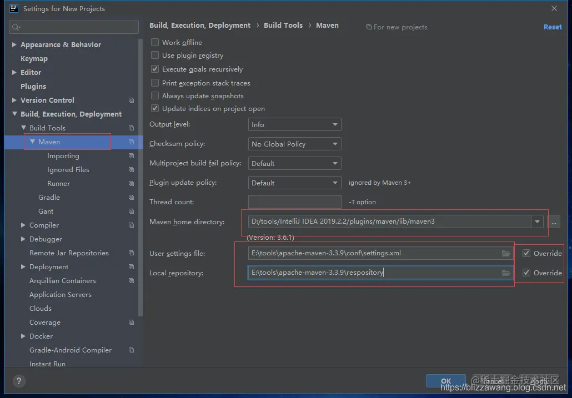Viewport: 572px width, 398px height.
Task: Click Build, Execution, Deployment breadcrumb
Action: tap(200, 25)
